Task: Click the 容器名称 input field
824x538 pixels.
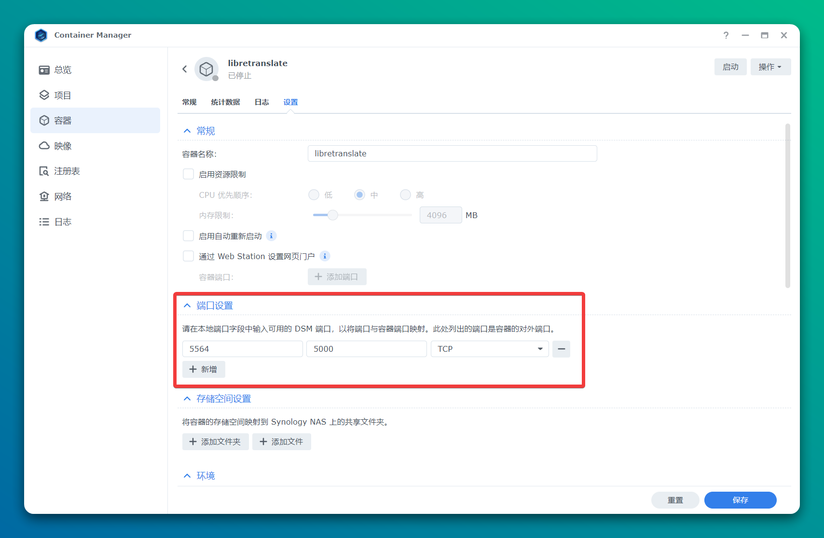Action: pyautogui.click(x=452, y=153)
